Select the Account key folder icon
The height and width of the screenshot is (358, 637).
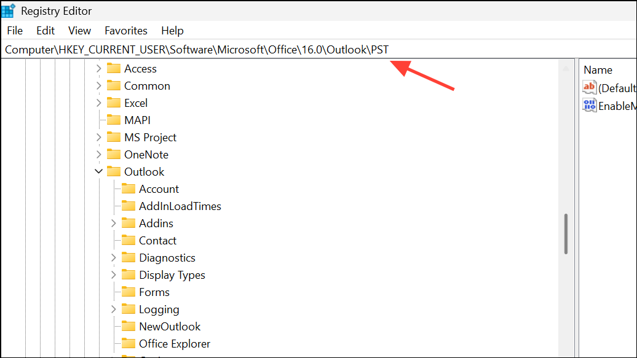click(x=129, y=189)
